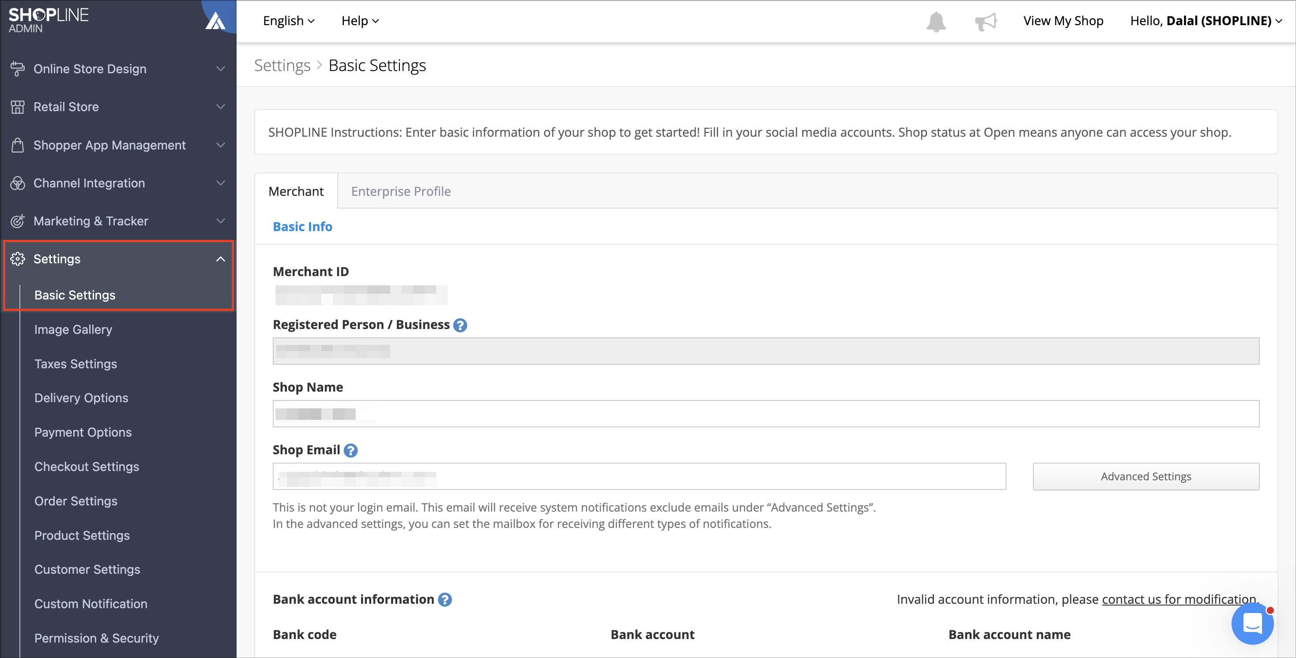This screenshot has width=1296, height=658.
Task: Click the help icon beside Registered Person / Business
Action: pos(460,325)
